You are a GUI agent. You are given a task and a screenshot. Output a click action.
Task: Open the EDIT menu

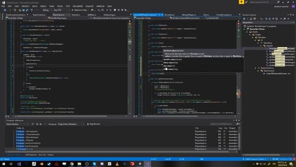pos(10,6)
